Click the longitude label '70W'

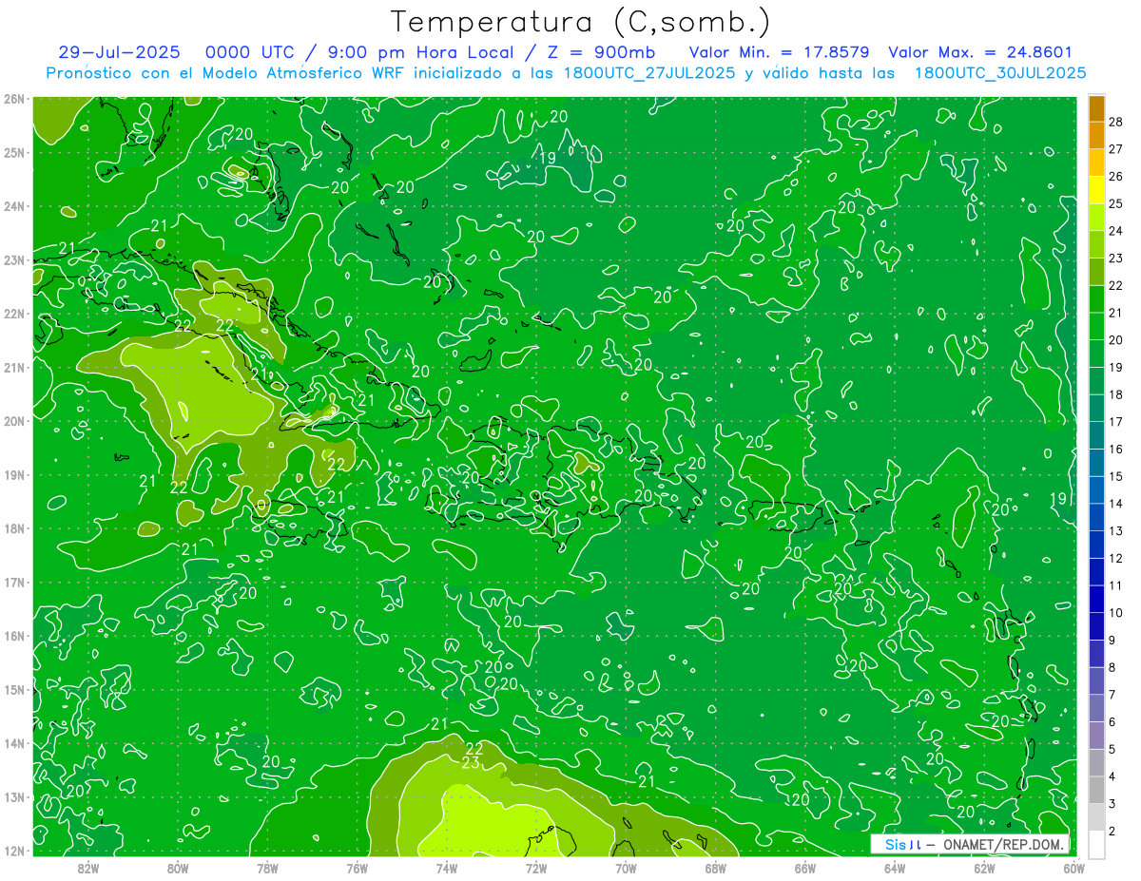click(626, 868)
